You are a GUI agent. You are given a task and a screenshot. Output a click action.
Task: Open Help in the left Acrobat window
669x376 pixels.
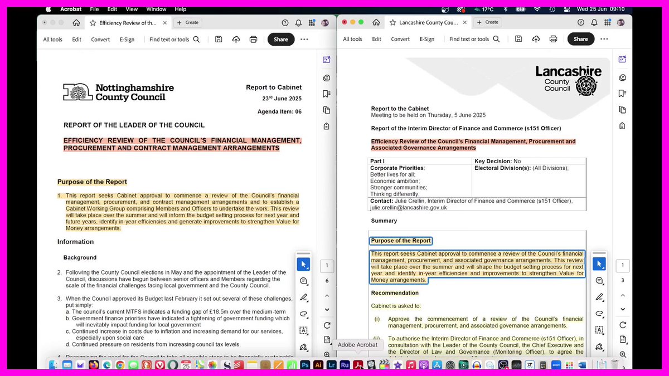pyautogui.click(x=285, y=23)
